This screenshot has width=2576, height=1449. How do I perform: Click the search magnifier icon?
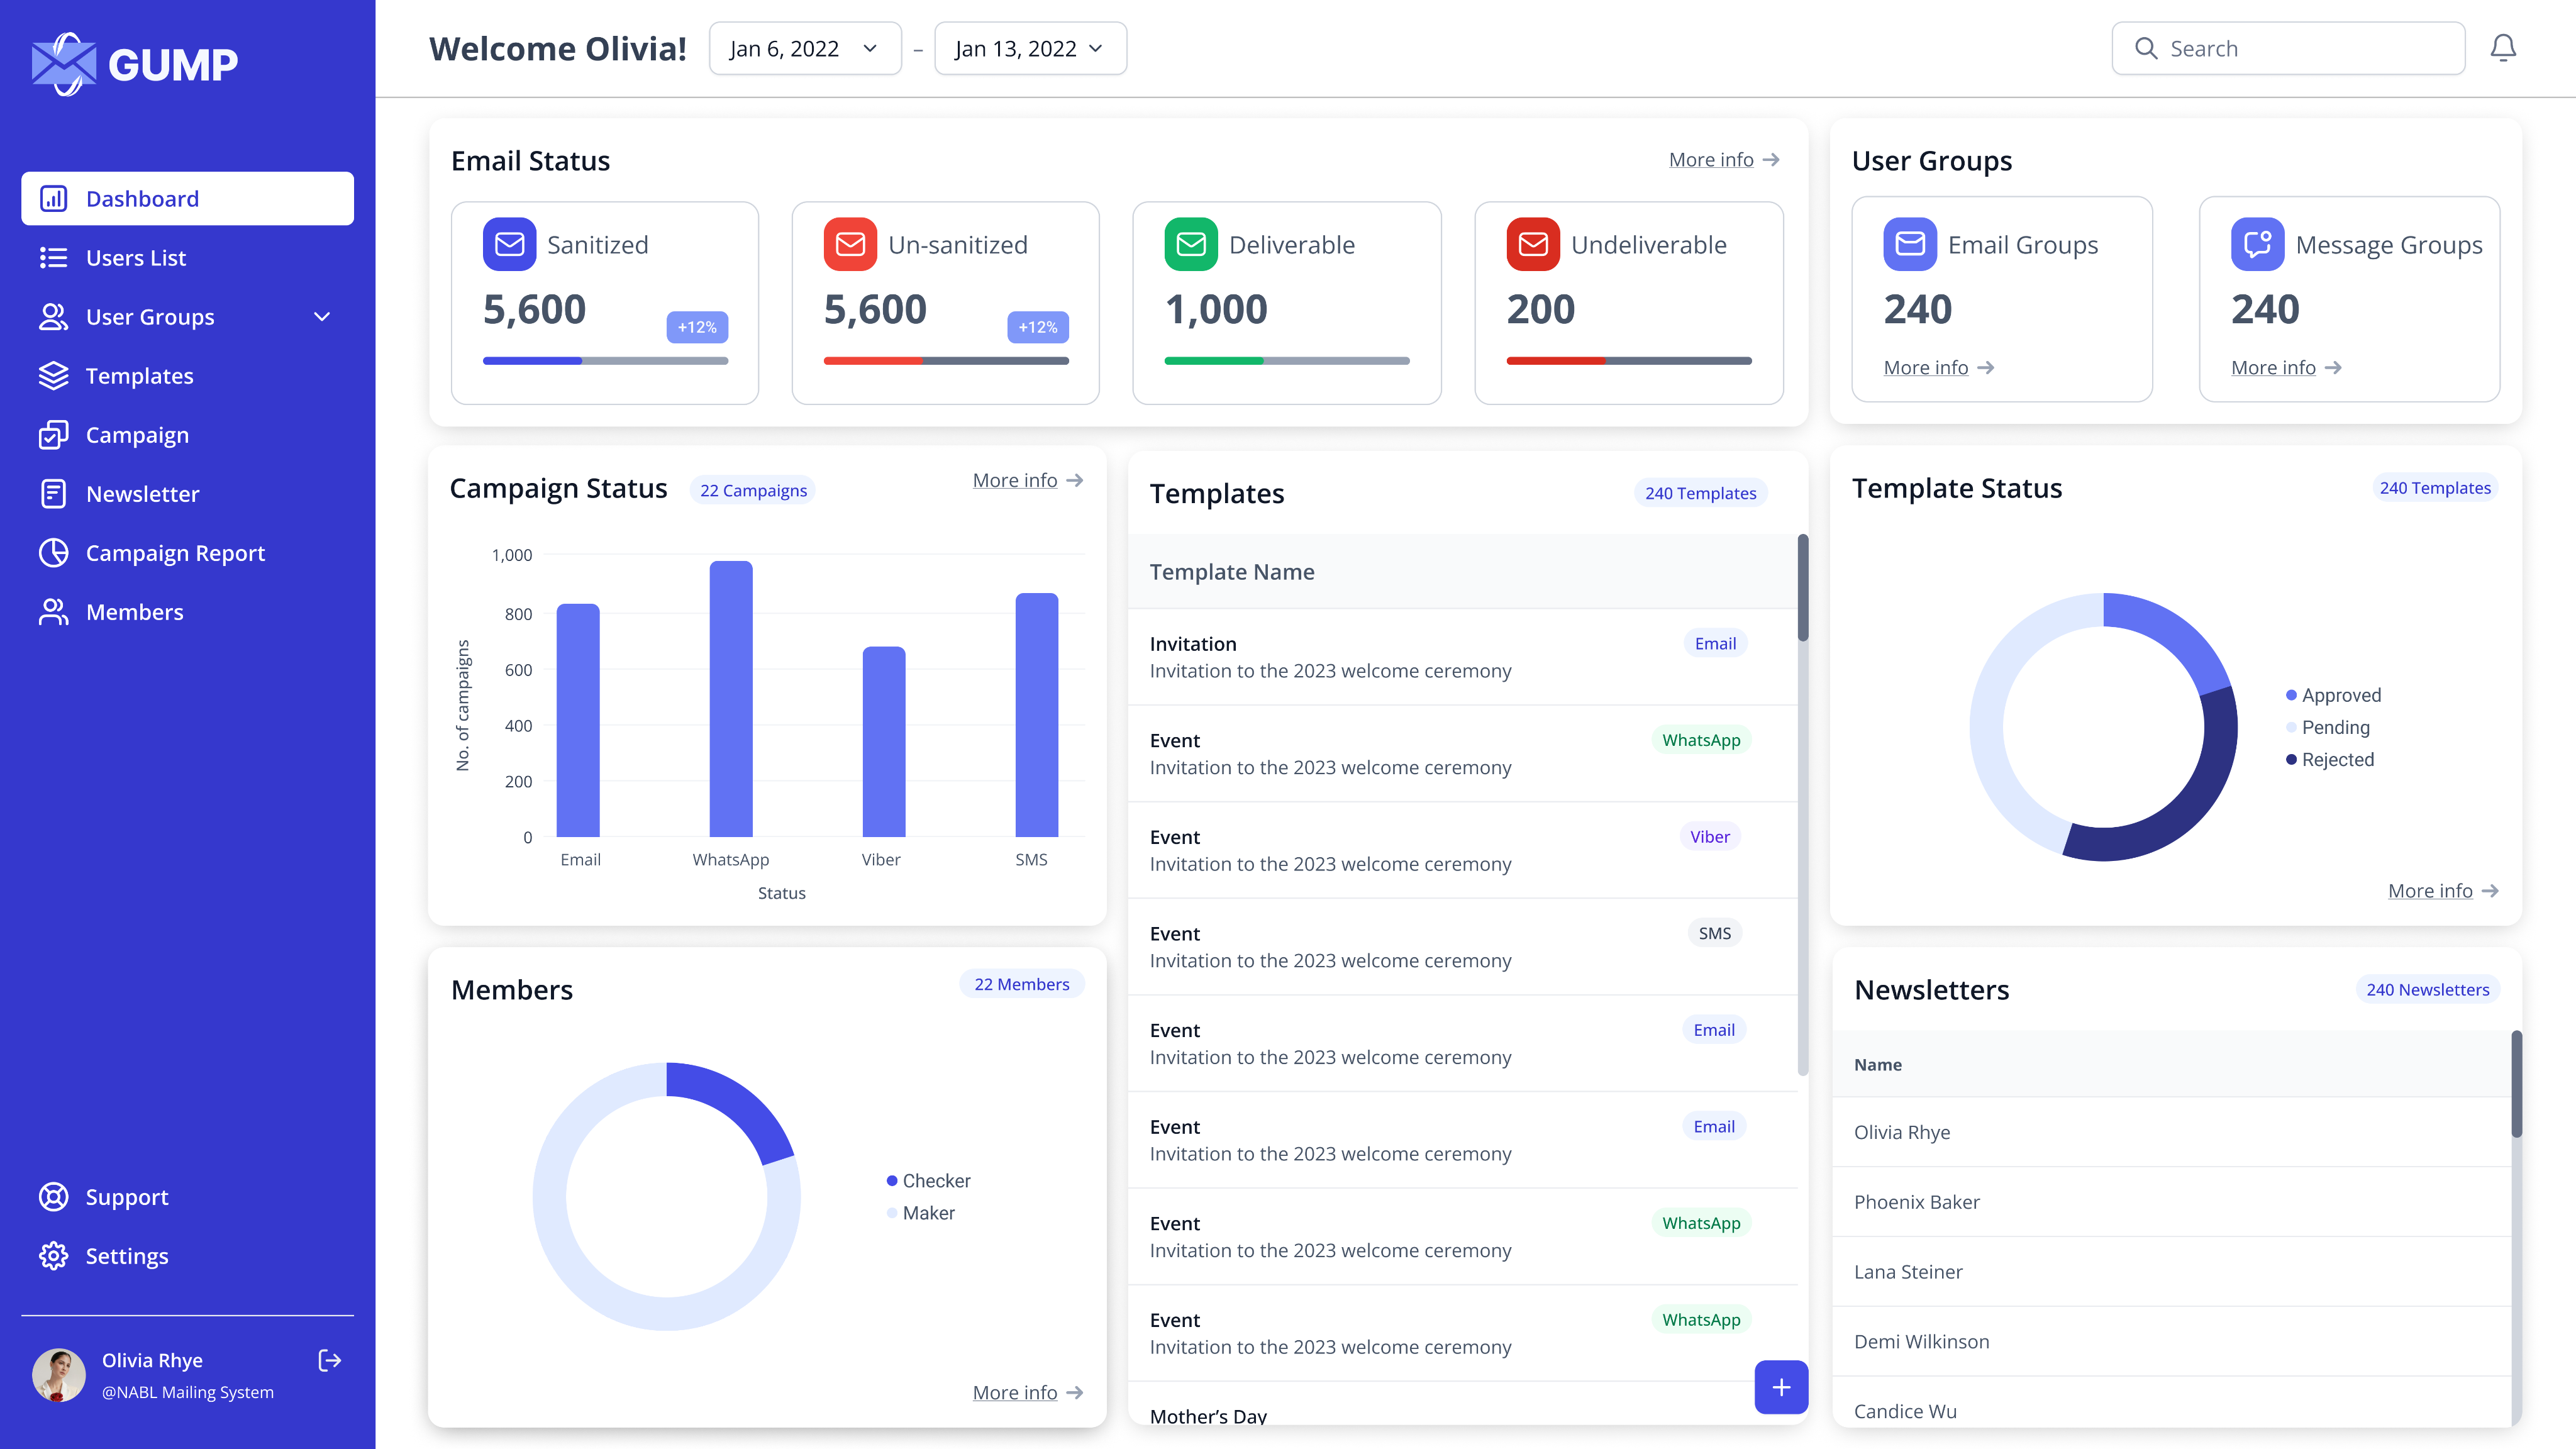(x=2146, y=48)
